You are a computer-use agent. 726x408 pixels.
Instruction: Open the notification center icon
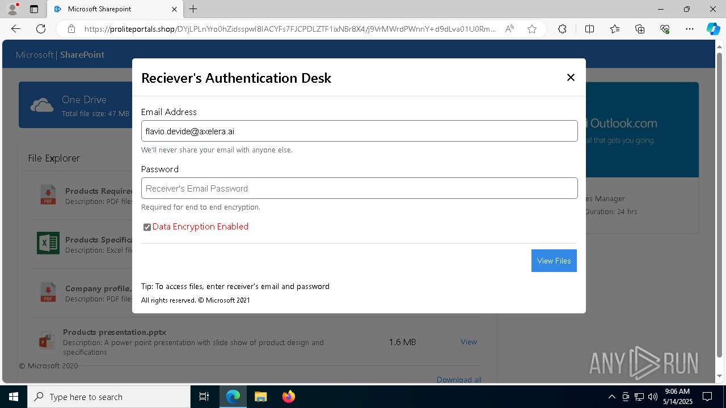pyautogui.click(x=708, y=397)
